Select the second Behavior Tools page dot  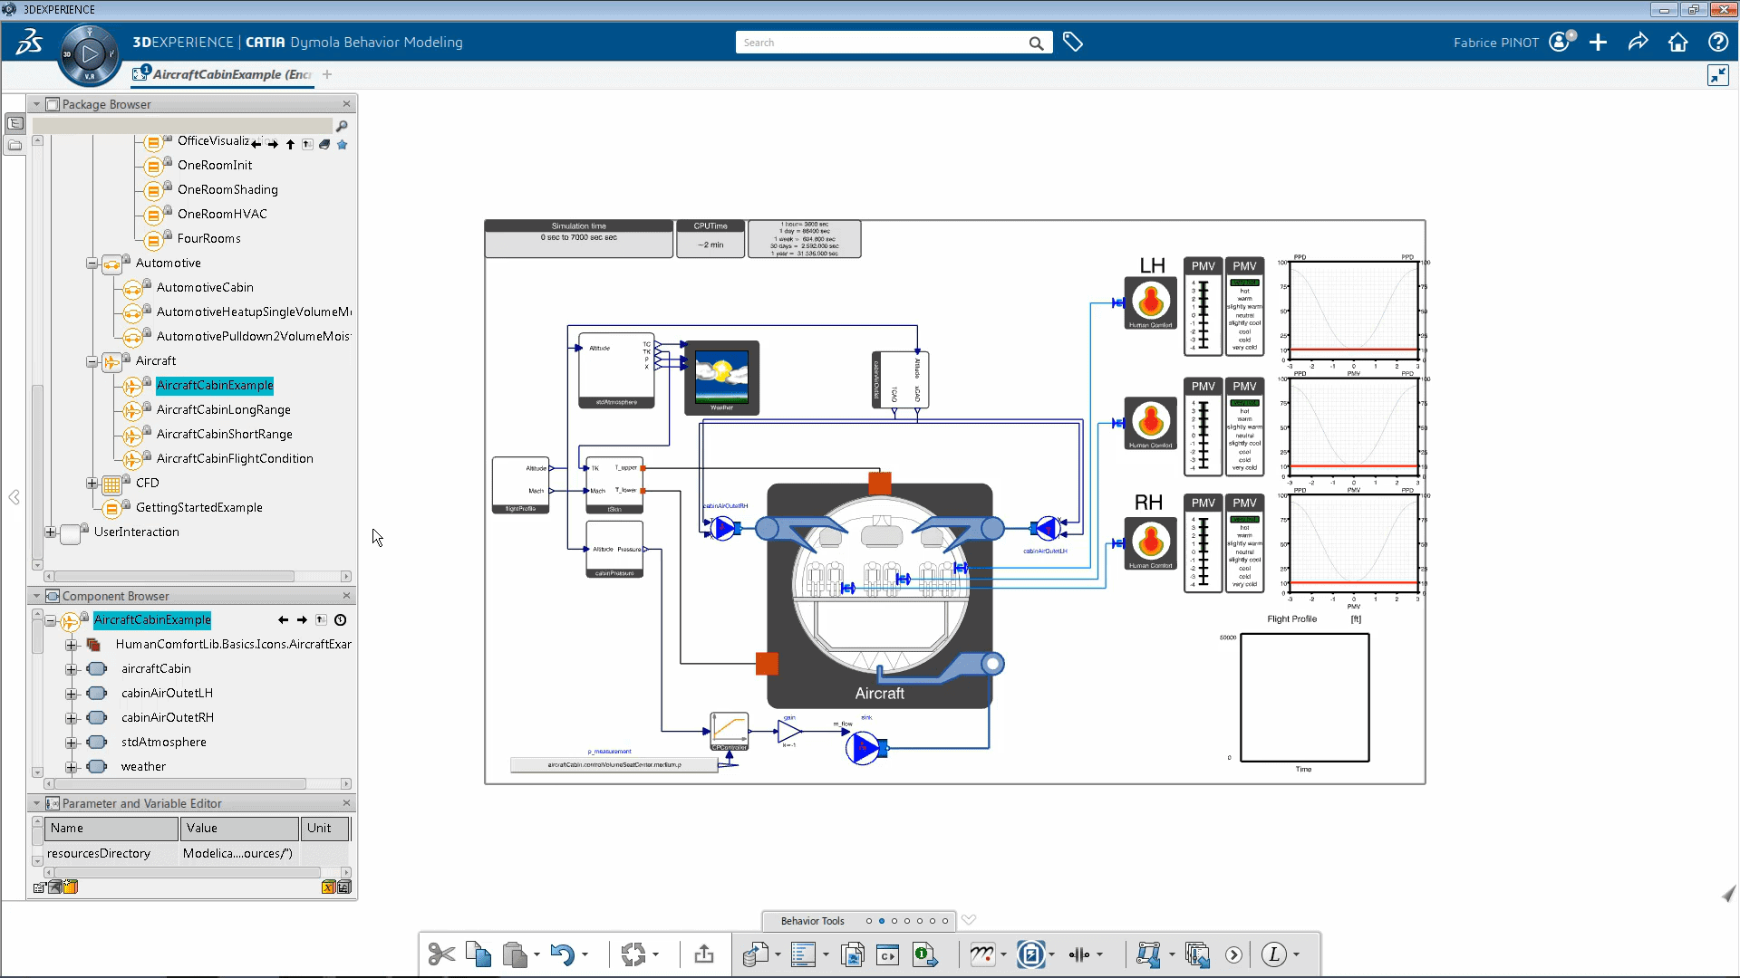pyautogui.click(x=882, y=921)
